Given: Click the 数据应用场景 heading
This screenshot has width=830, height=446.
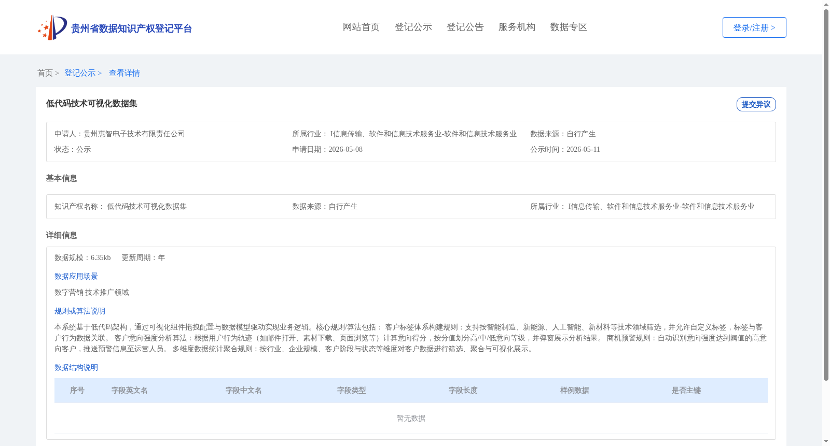Looking at the screenshot, I should 76,276.
